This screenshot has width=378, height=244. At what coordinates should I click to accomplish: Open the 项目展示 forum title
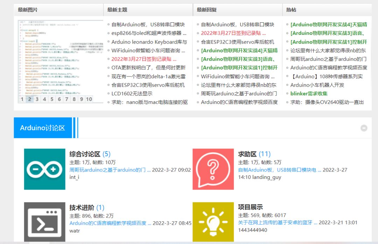(250, 207)
